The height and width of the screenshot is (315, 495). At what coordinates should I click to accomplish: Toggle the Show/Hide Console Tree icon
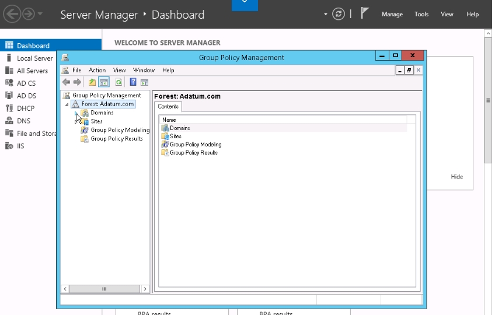point(103,82)
